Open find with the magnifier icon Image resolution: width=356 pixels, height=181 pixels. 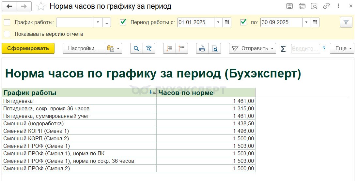click(136, 49)
